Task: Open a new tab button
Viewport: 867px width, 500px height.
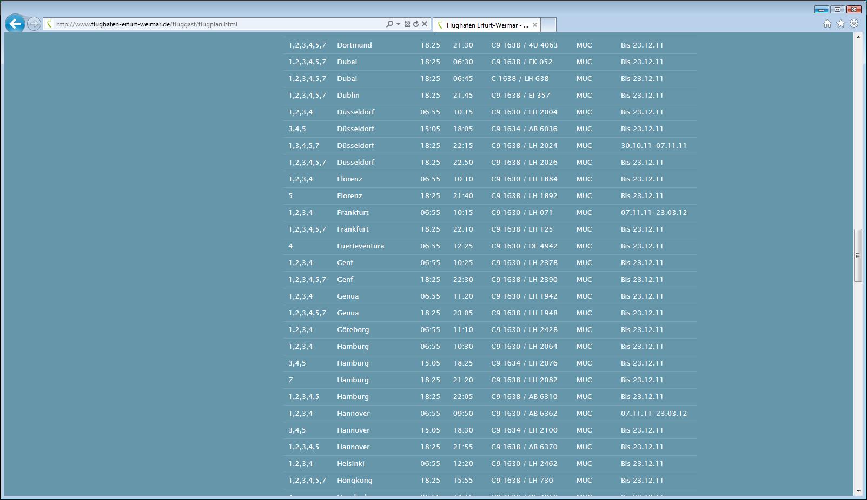Action: coord(548,25)
